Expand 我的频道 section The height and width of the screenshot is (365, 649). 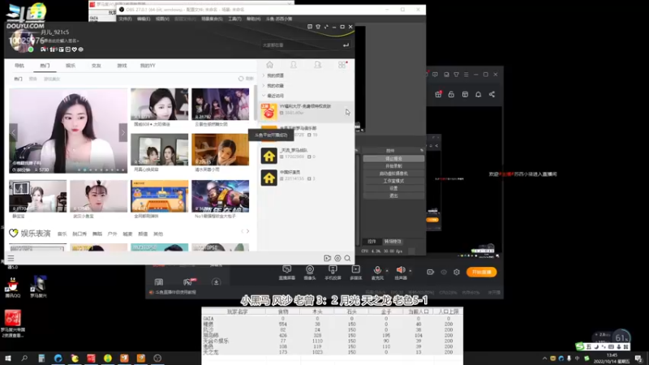point(274,75)
